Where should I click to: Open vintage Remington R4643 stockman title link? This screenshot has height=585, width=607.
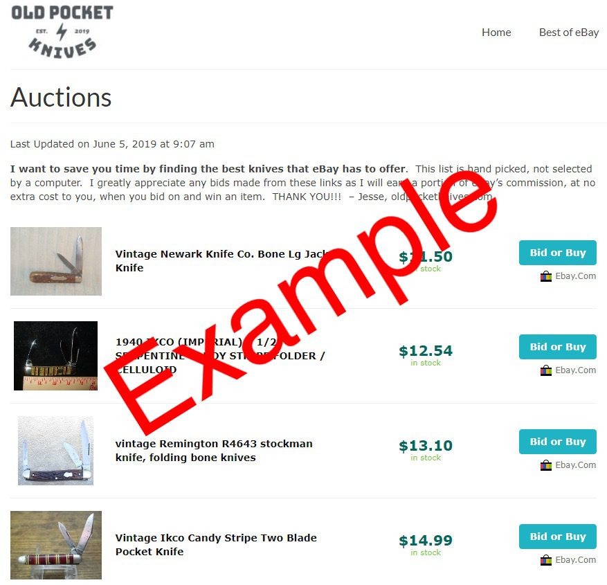(x=214, y=451)
